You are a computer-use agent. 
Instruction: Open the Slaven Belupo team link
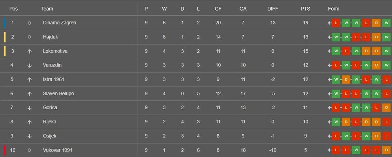[58, 94]
